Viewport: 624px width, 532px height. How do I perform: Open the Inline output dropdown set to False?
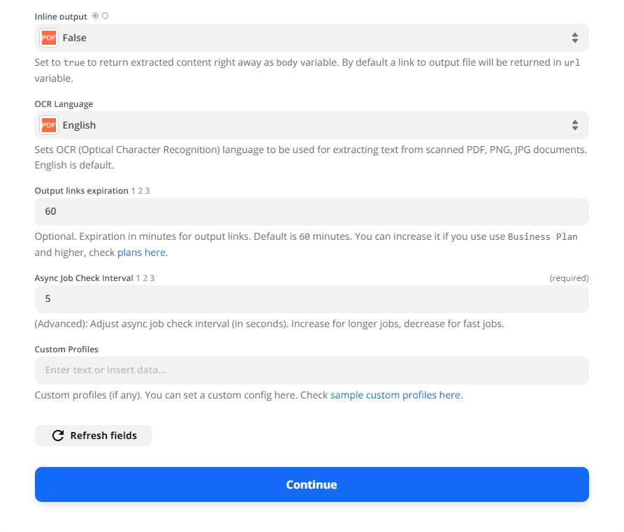click(x=311, y=37)
